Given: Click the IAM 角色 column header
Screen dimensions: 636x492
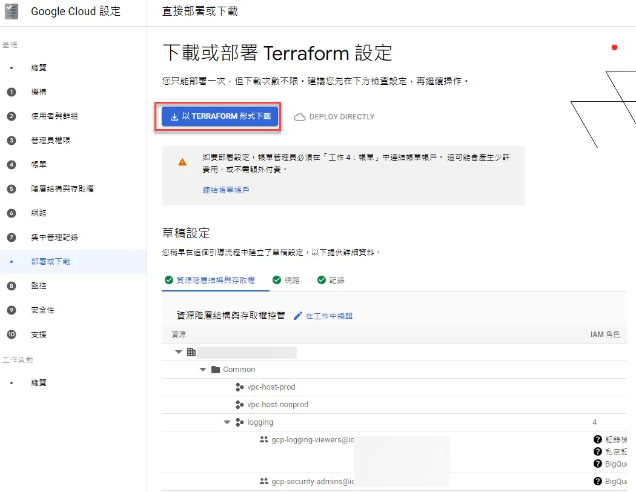Looking at the screenshot, I should click(x=605, y=334).
